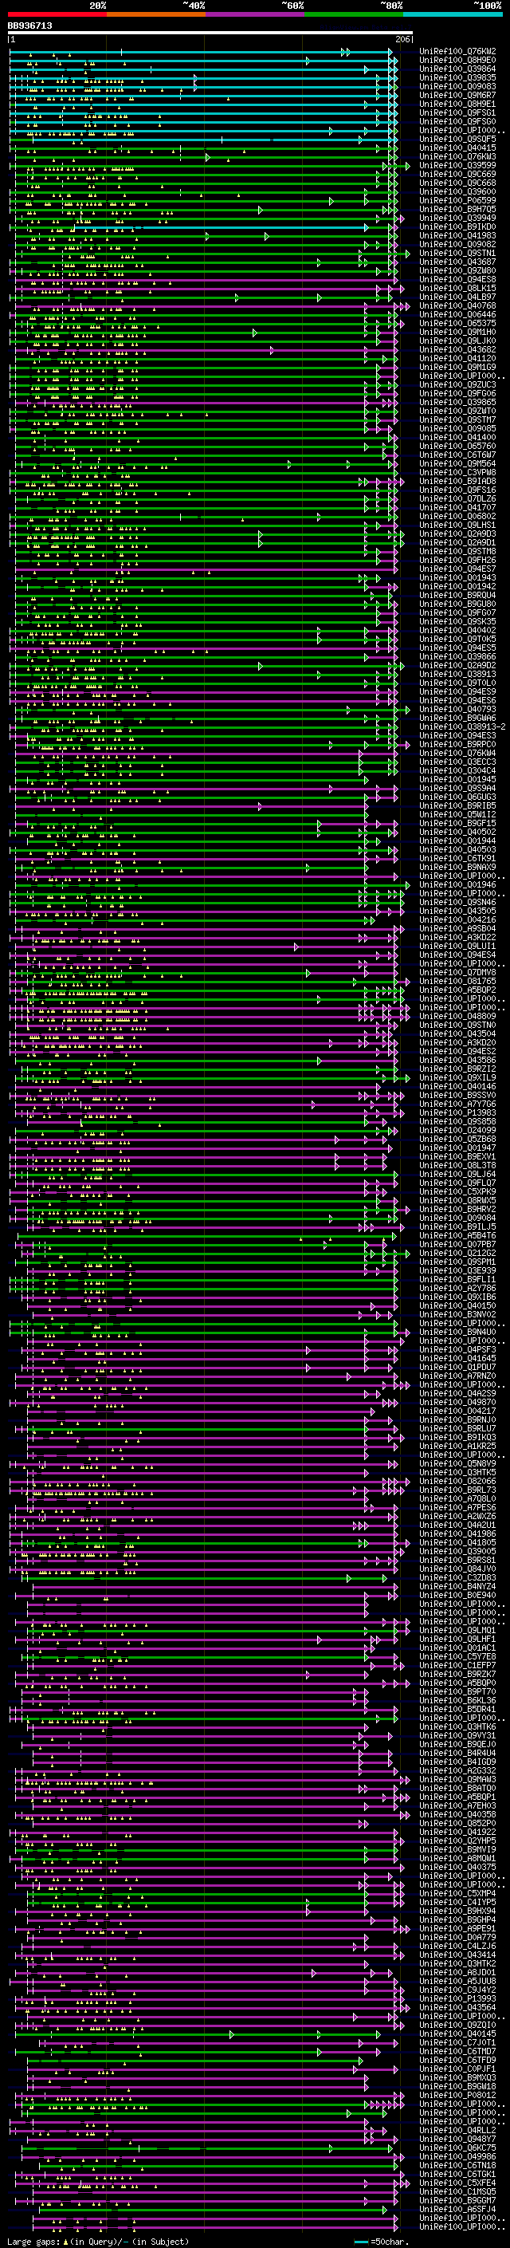Image resolution: width=510 pixels, height=2248 pixels.
Task: Select label UniRef100_Q94ES8
Action: point(457,279)
